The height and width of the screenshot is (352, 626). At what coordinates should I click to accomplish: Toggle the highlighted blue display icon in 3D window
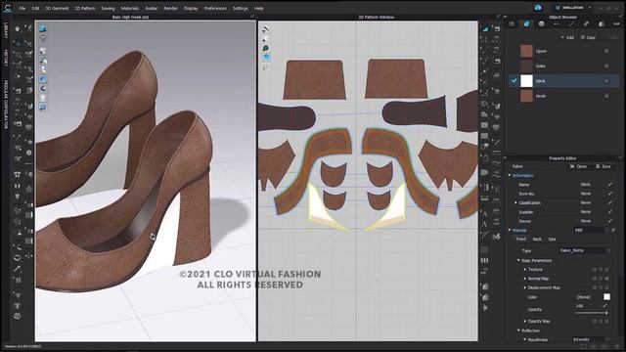point(43,78)
